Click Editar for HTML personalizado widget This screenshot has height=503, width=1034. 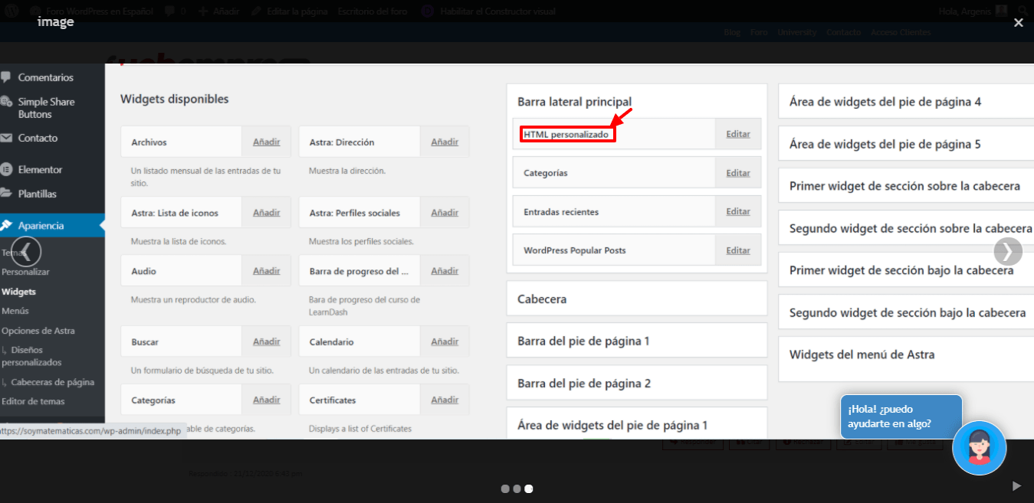(738, 134)
